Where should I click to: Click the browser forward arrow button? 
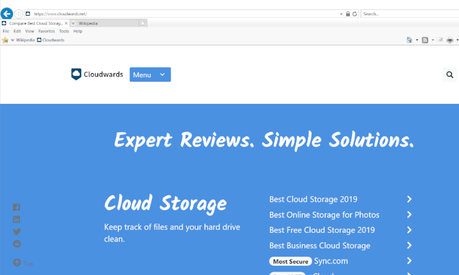coord(18,14)
